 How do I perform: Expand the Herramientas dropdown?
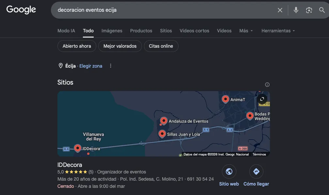tap(278, 31)
